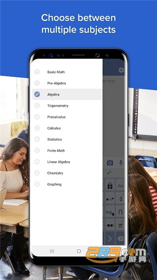The width and height of the screenshot is (157, 280).
Task: Tap the right arrow cursor key
Action: click(x=110, y=238)
